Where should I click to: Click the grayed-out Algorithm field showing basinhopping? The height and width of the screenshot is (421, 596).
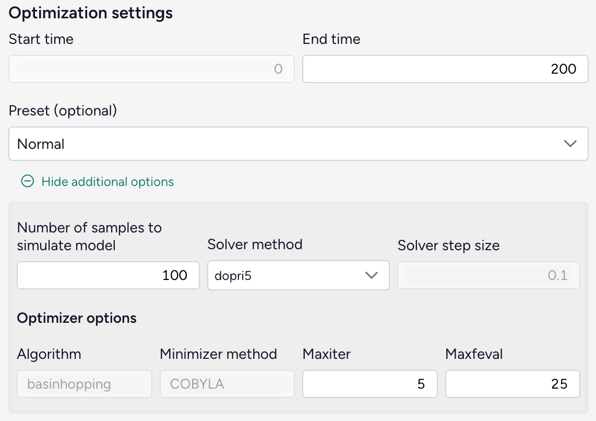point(84,383)
